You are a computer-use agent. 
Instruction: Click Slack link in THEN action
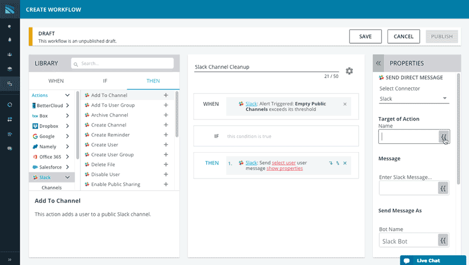pyautogui.click(x=252, y=163)
